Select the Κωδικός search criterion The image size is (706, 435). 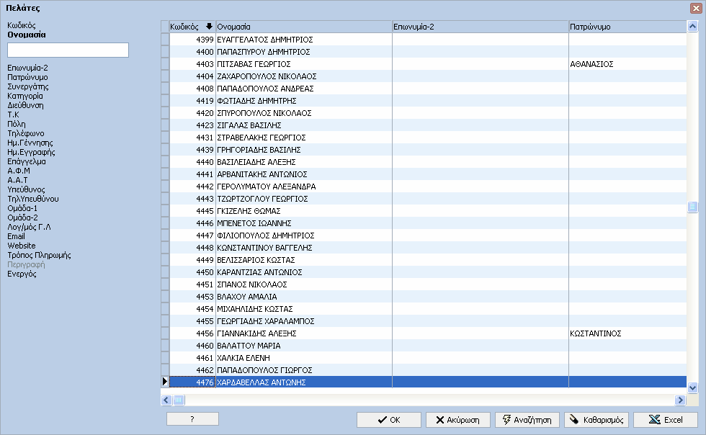pyautogui.click(x=21, y=25)
